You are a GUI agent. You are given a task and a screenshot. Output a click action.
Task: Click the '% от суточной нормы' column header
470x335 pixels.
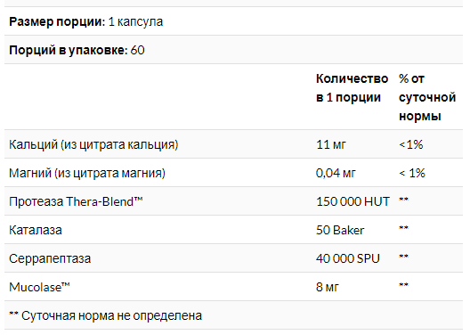[427, 97]
